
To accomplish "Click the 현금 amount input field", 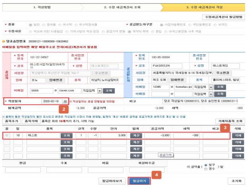I will point(23,170).
